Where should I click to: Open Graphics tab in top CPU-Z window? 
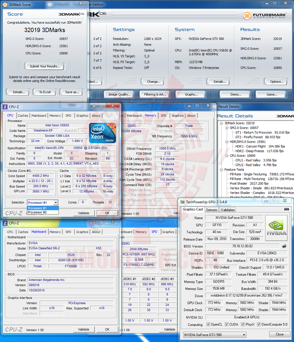pos(82,116)
